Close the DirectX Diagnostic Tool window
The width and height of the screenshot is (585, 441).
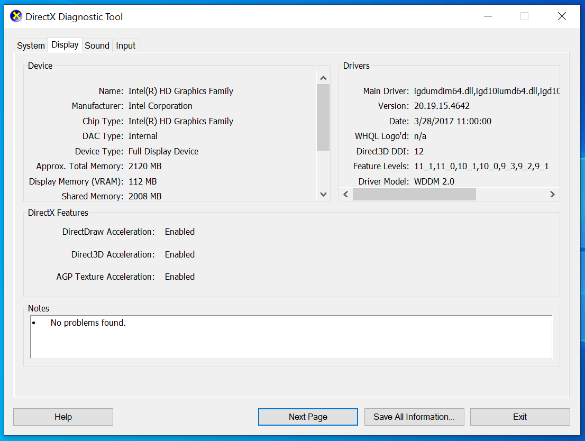pos(562,16)
